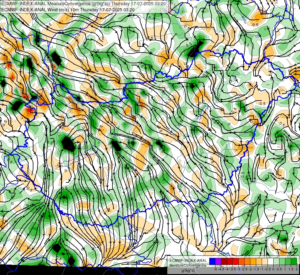Click the legend tick value -3.5
300x275 pixels.
[233, 269]
